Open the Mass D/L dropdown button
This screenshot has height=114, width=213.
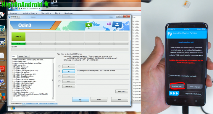[x=122, y=92]
